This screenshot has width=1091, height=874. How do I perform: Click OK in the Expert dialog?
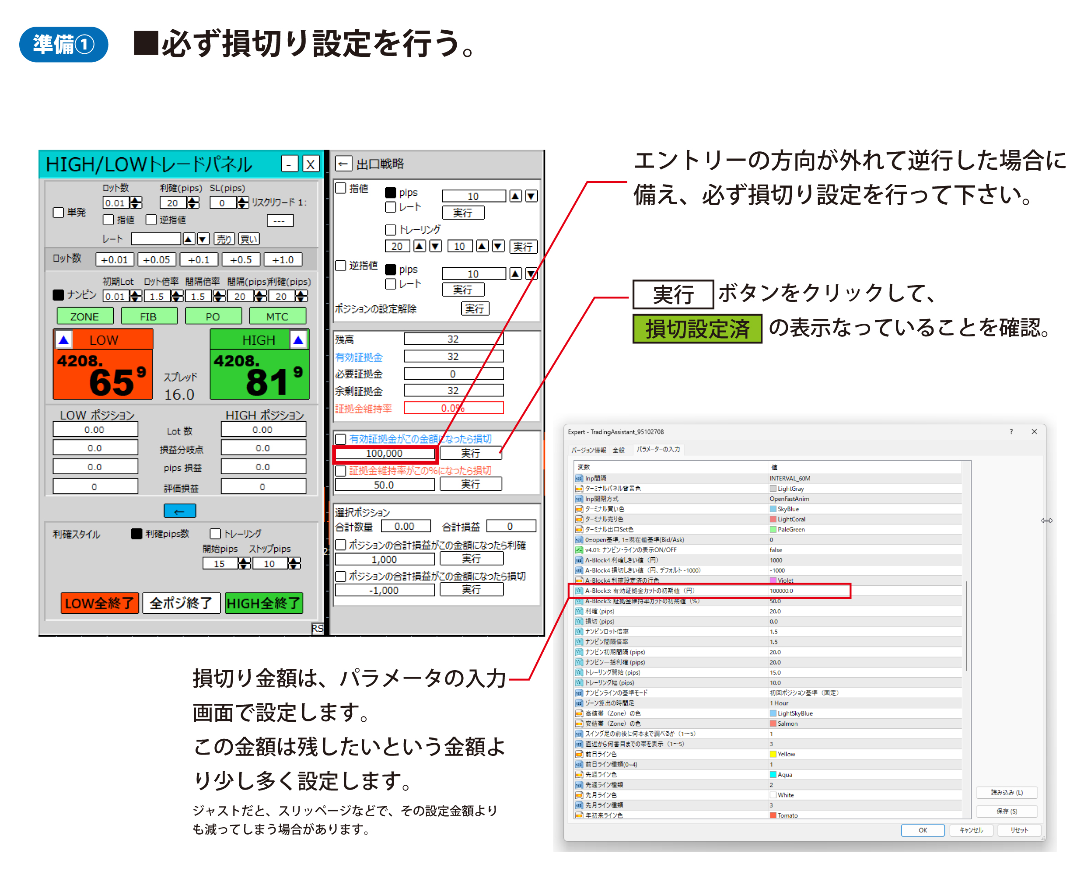pyautogui.click(x=922, y=830)
